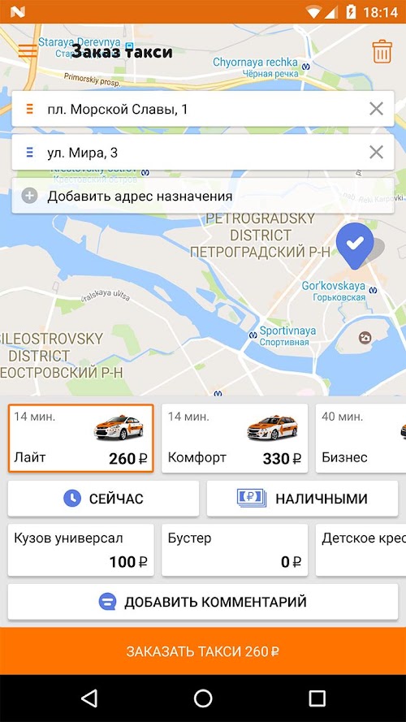The width and height of the screenshot is (406, 722).
Task: Open the hamburger menu
Action: 28,50
